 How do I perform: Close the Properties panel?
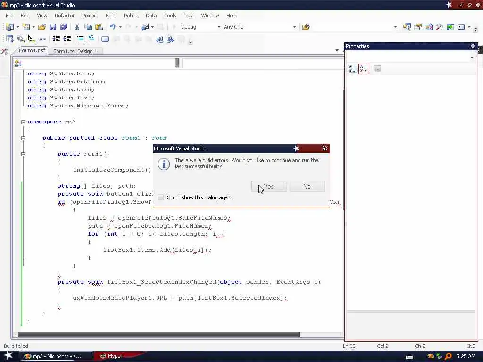473,46
